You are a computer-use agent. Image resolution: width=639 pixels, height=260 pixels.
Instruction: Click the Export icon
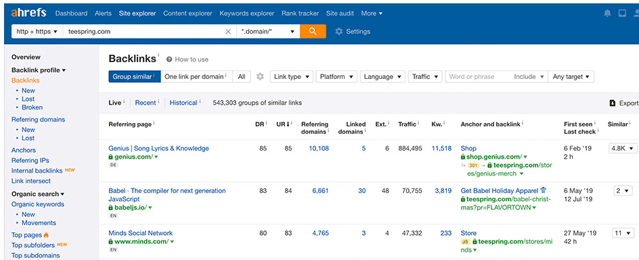point(612,103)
